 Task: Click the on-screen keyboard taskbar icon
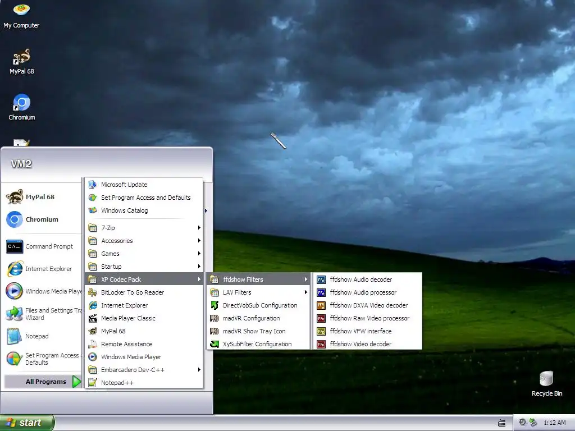pos(502,423)
